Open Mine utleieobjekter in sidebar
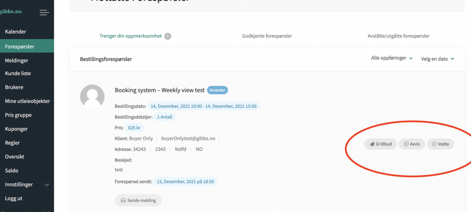This screenshot has height=212, width=471. click(27, 101)
